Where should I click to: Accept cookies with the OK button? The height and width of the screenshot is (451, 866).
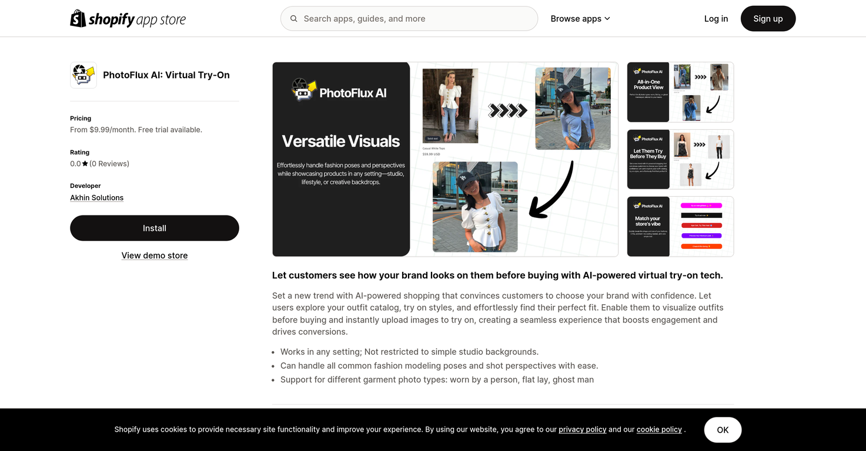pyautogui.click(x=723, y=430)
